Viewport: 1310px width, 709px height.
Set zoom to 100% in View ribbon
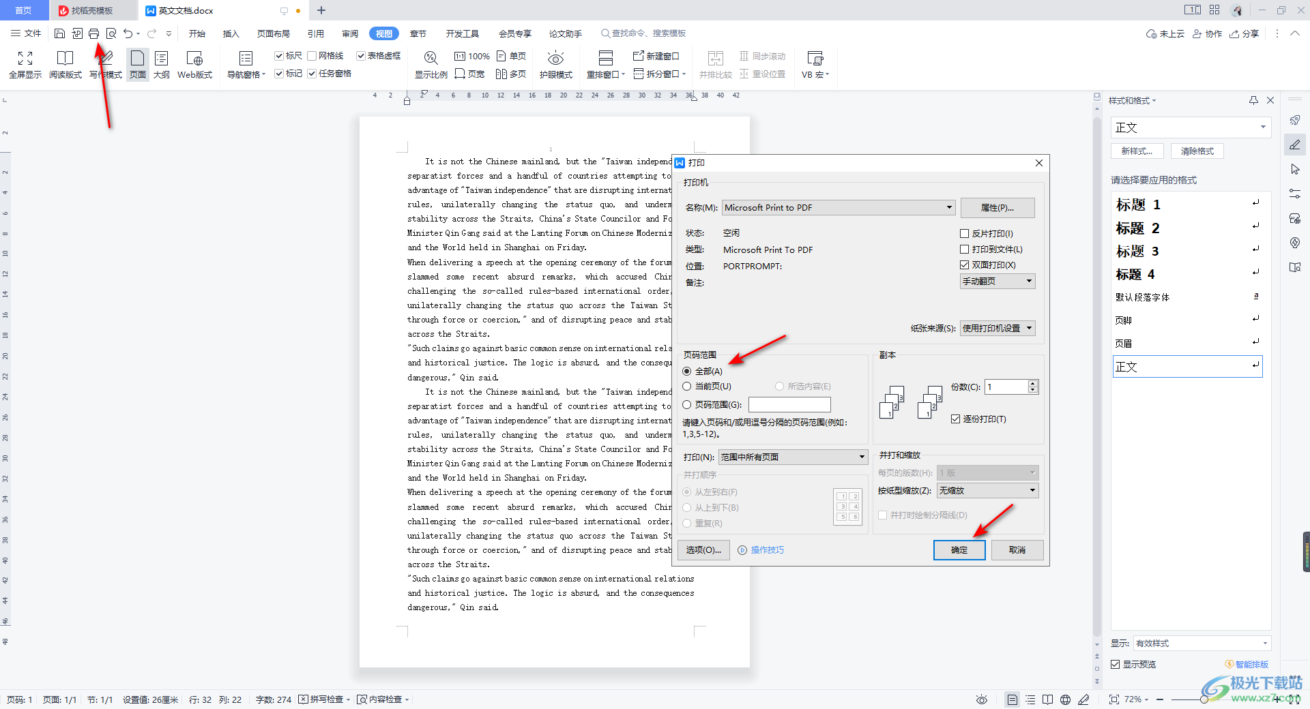click(x=472, y=56)
